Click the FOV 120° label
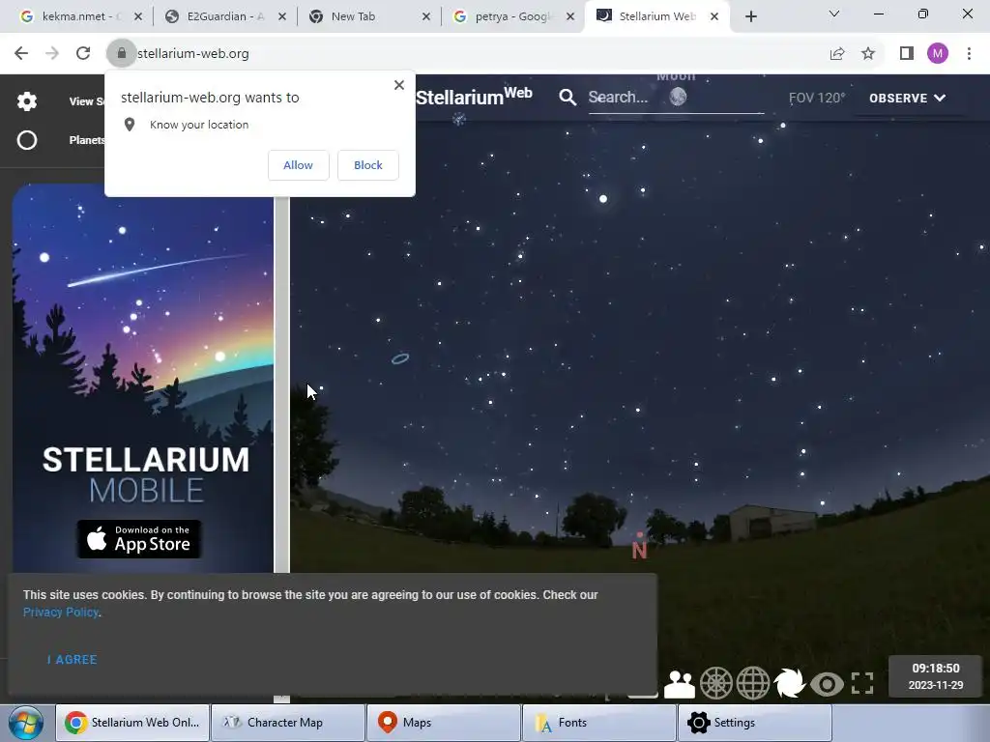The image size is (990, 742). point(816,98)
